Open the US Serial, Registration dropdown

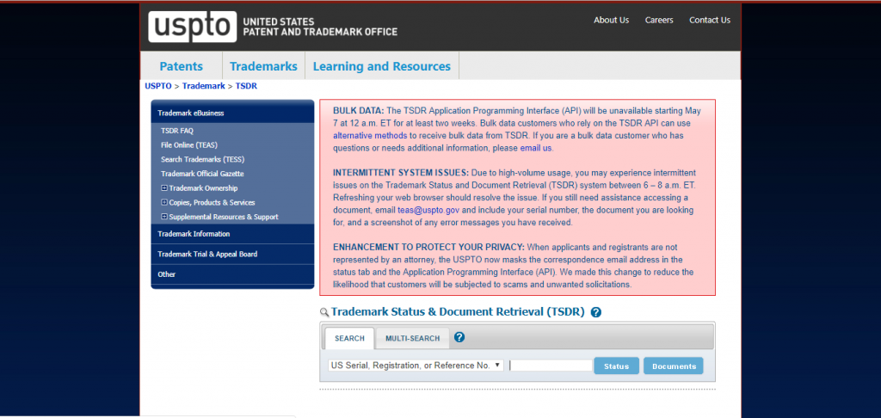(416, 366)
